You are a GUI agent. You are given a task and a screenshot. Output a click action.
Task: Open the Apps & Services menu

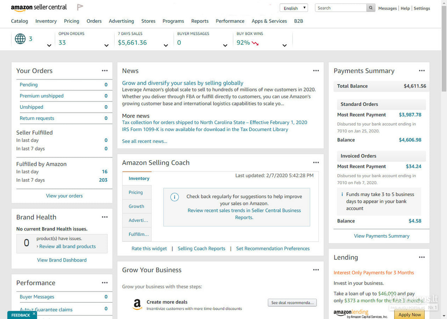coord(269,21)
